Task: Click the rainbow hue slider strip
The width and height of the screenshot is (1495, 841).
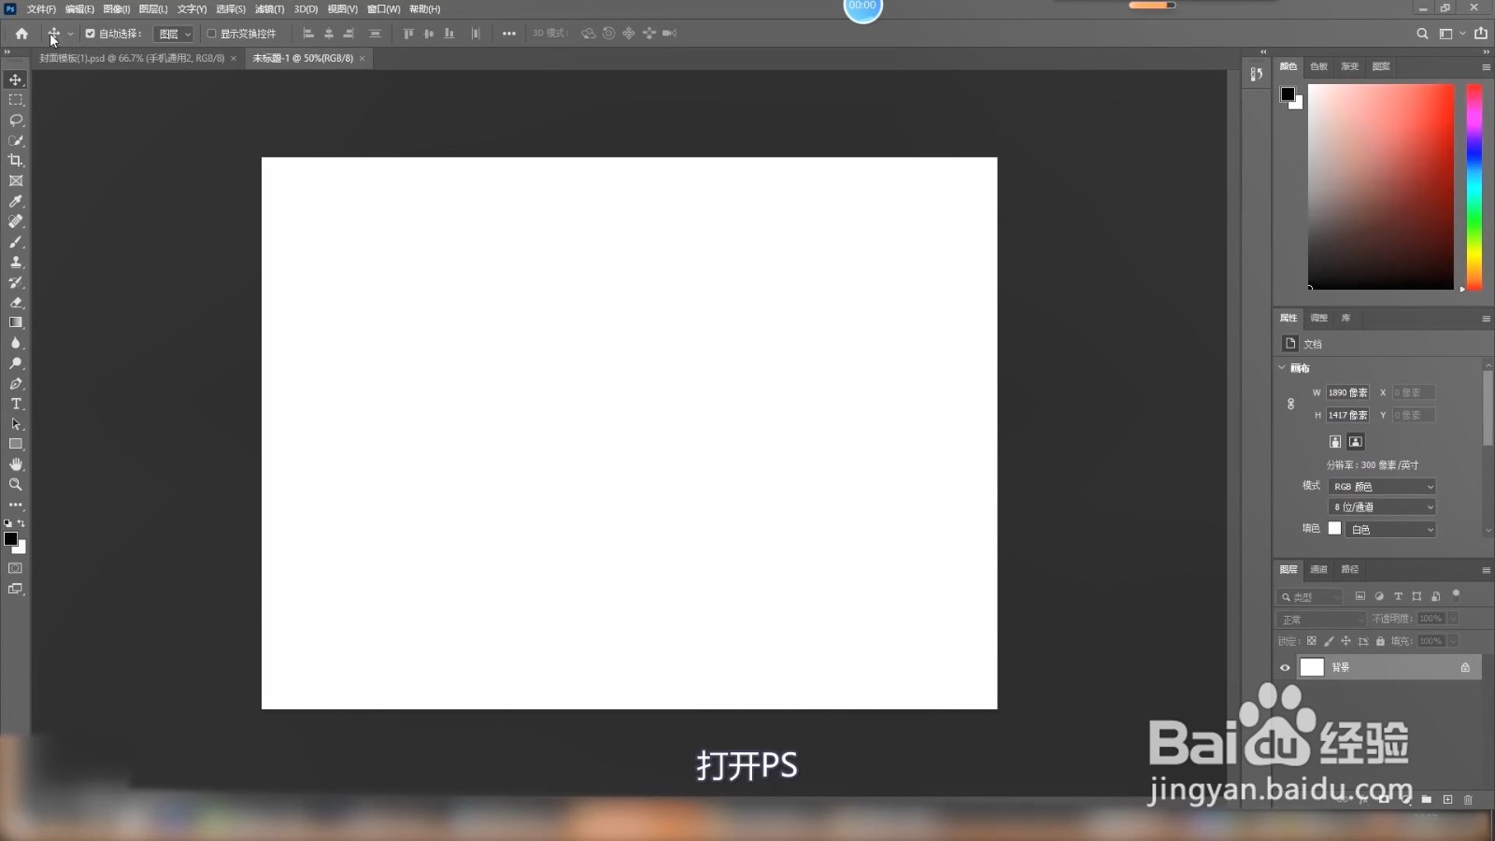Action: 1474,187
